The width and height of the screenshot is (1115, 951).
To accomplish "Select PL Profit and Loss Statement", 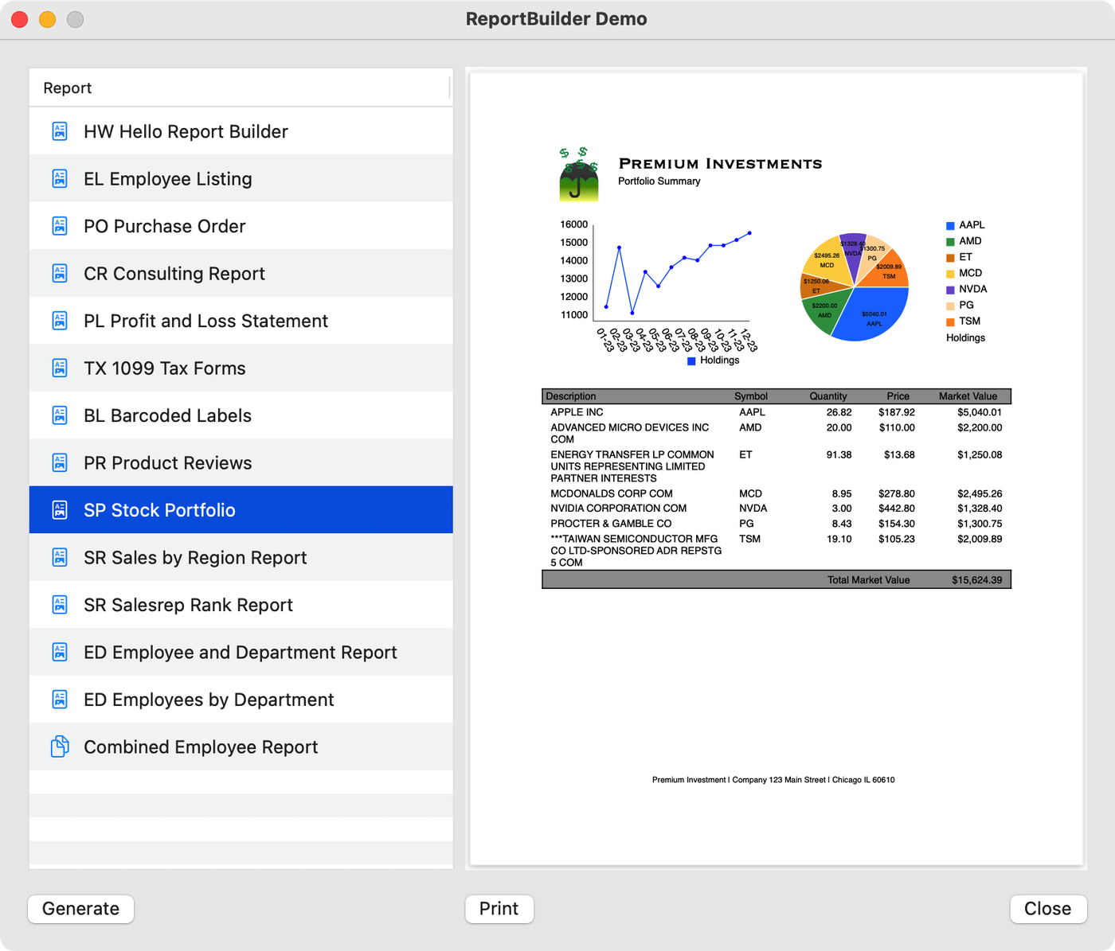I will pos(205,321).
